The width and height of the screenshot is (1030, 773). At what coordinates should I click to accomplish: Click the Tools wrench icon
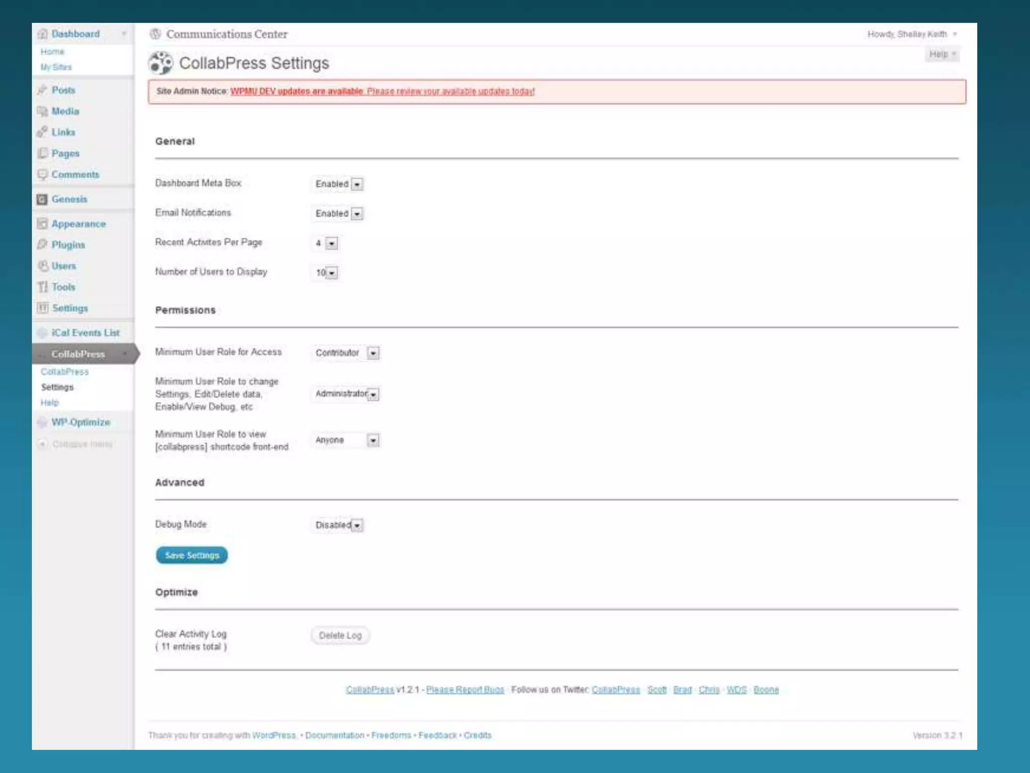pos(42,287)
